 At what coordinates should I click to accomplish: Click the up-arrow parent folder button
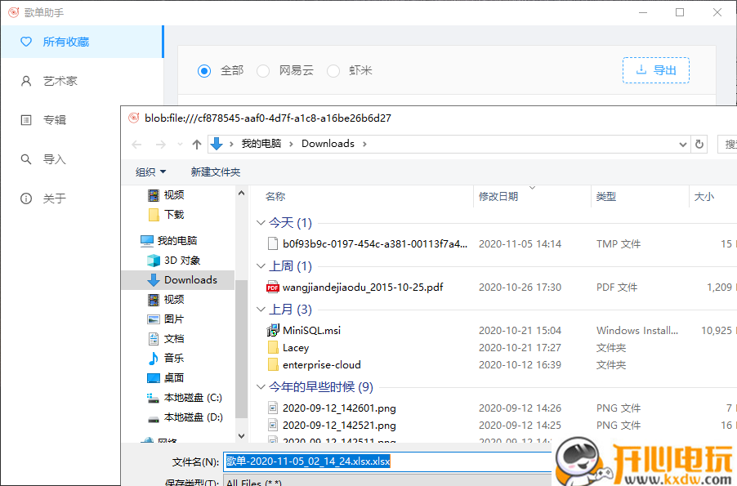(197, 144)
